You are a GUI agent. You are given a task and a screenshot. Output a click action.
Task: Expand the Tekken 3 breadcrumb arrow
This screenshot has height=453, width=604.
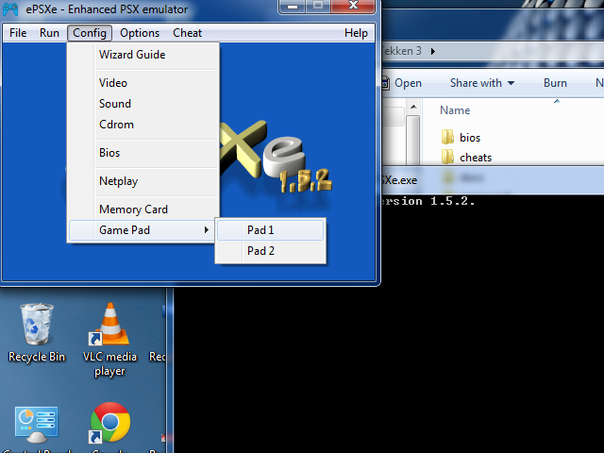click(433, 51)
